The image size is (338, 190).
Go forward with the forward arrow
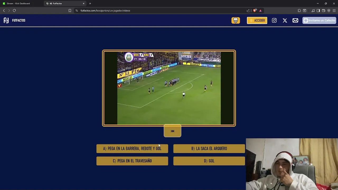pos(9,11)
